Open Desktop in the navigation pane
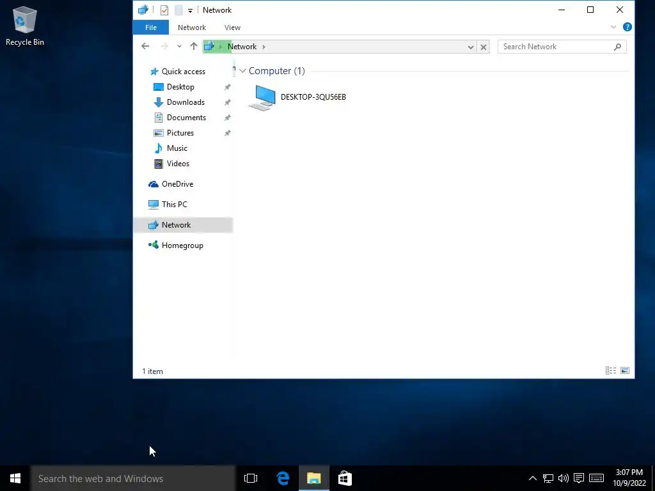Screen dimensions: 655x491 pos(180,87)
